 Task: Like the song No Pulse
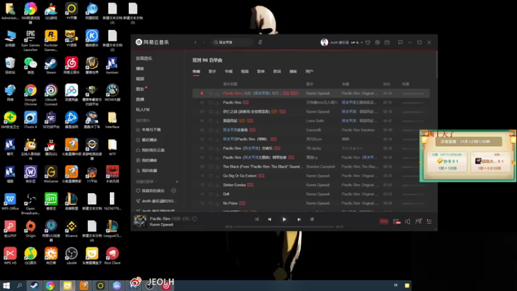pyautogui.click(x=211, y=203)
